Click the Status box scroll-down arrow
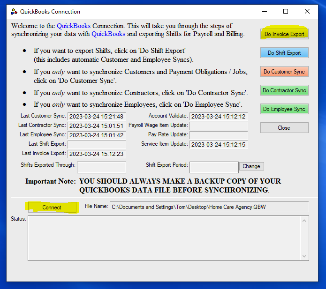 point(304,256)
